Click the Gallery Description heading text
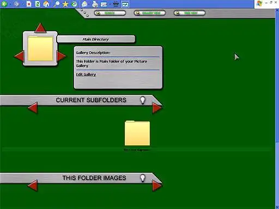This screenshot has height=209, width=279. coord(93,53)
